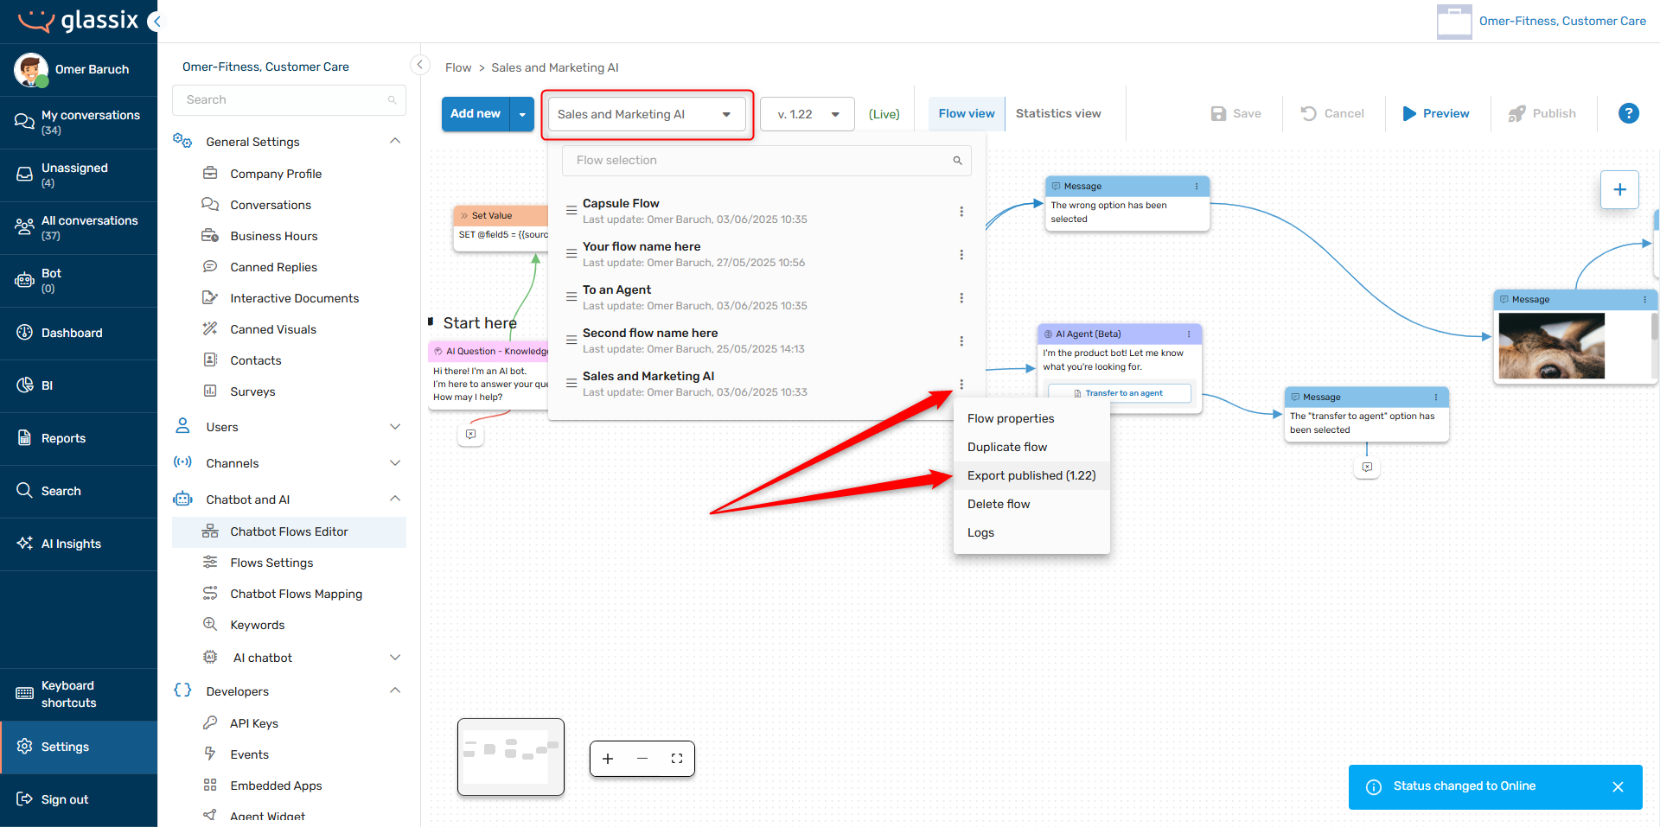This screenshot has width=1660, height=827.
Task: Click the Flow selection search field
Action: (766, 161)
